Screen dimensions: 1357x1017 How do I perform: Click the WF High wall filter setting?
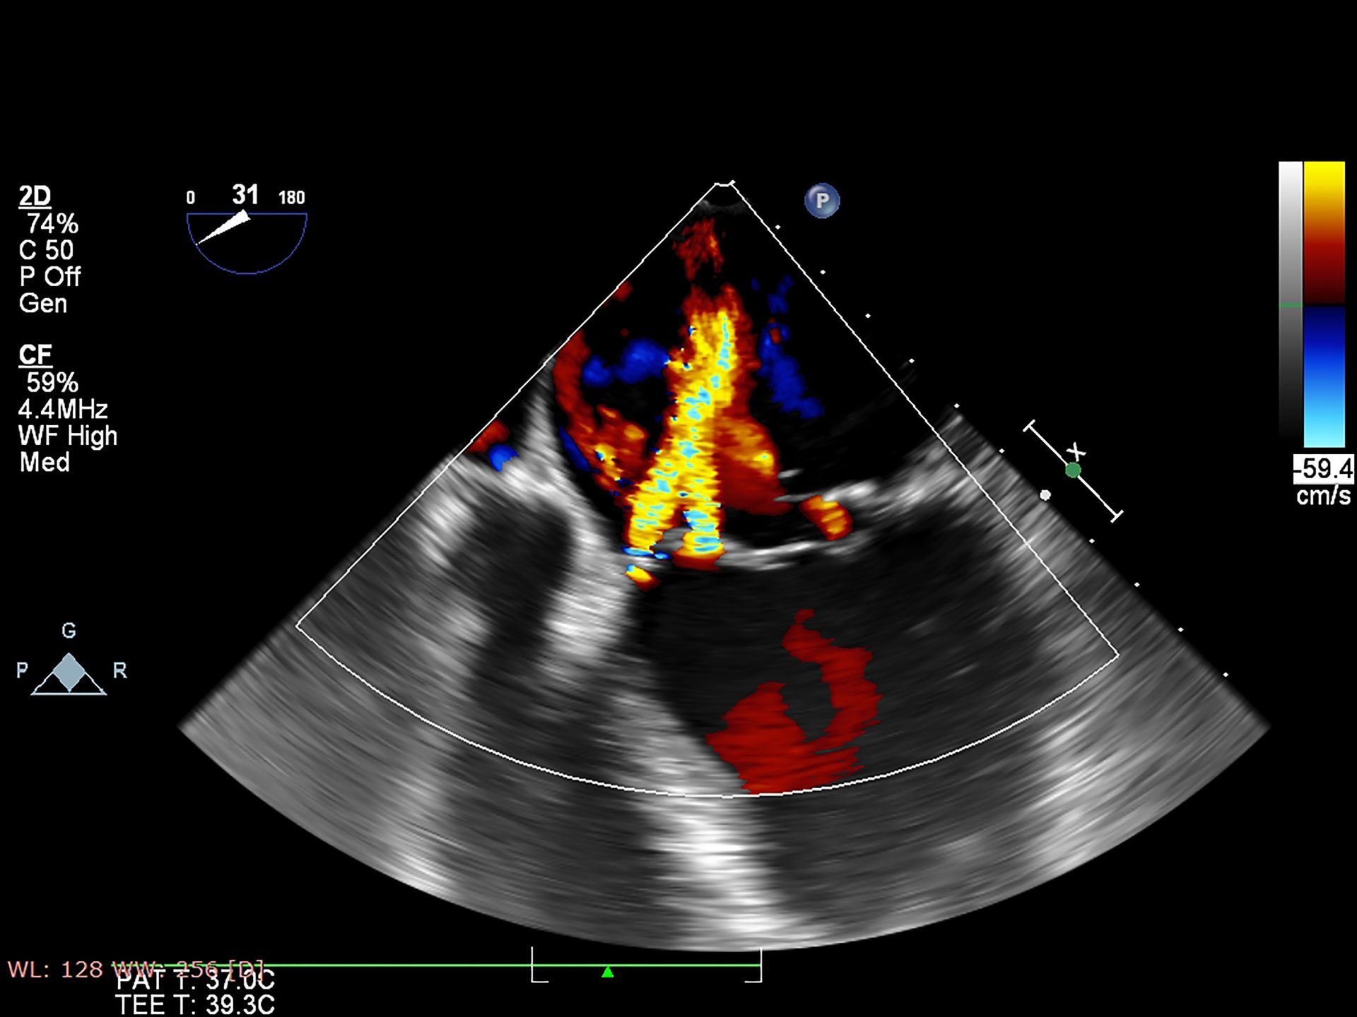(68, 436)
